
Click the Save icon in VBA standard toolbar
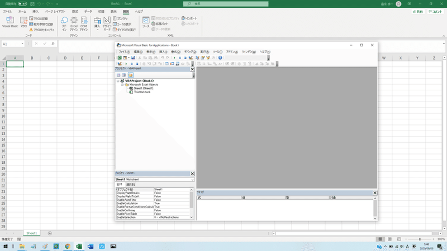pos(133,58)
